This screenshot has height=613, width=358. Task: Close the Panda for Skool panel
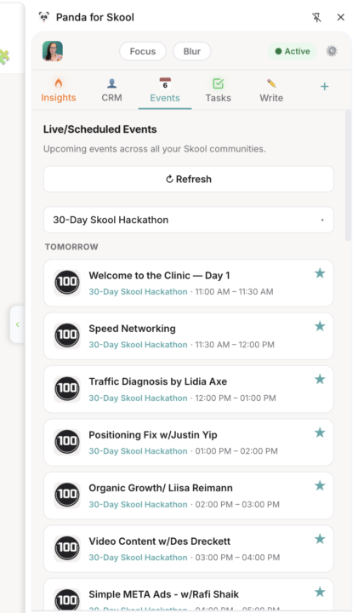[341, 17]
